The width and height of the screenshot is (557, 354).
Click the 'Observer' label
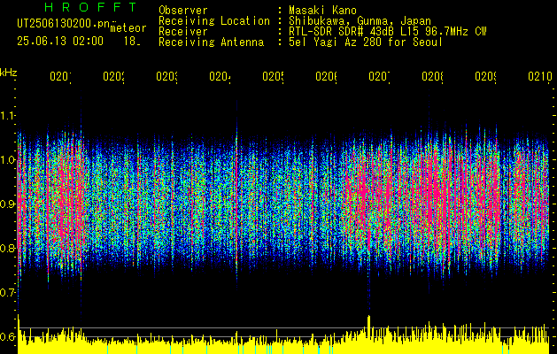coord(183,10)
